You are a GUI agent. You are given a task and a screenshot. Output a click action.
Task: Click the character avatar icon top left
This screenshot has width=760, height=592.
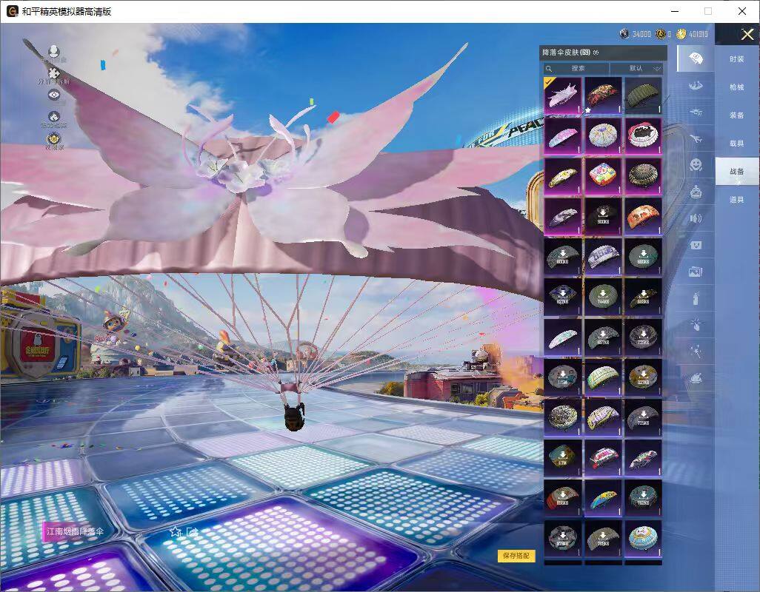tap(54, 51)
